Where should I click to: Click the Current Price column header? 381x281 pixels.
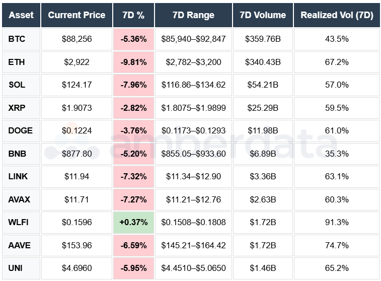coord(77,15)
